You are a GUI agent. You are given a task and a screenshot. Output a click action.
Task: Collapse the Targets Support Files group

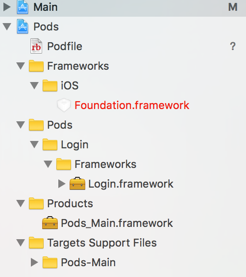tap(21, 243)
